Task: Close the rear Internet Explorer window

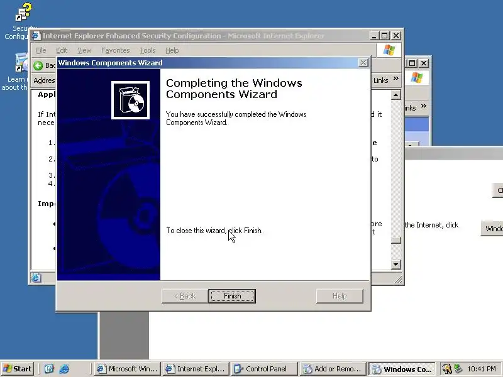Action: coord(424,63)
